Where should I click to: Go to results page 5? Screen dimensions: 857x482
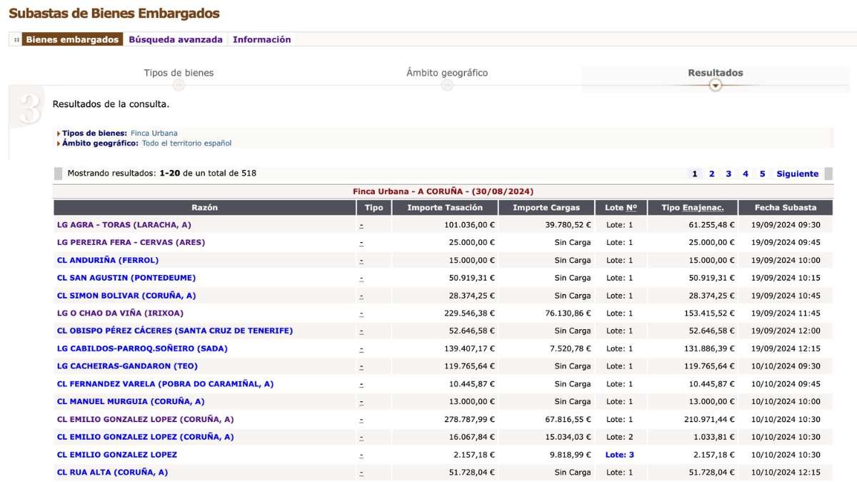[x=763, y=174]
